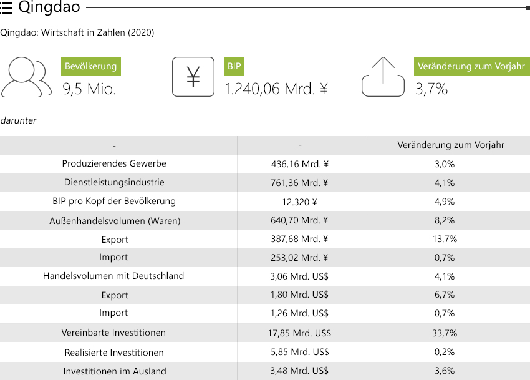Select the Dienstleistungsindustrie row label
This screenshot has height=380, width=530.
click(x=114, y=182)
